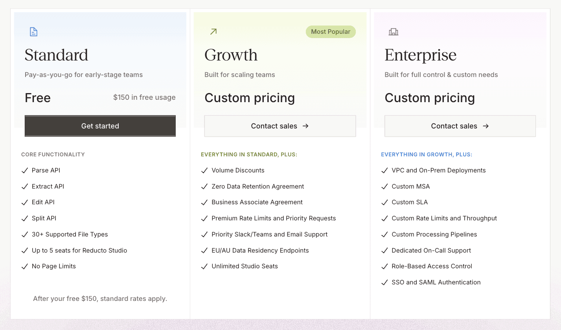The height and width of the screenshot is (330, 561).
Task: Click the "Custom Processing Pipelines" feature
Action: point(434,235)
